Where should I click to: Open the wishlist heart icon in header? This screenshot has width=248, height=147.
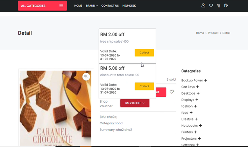pos(211,6)
